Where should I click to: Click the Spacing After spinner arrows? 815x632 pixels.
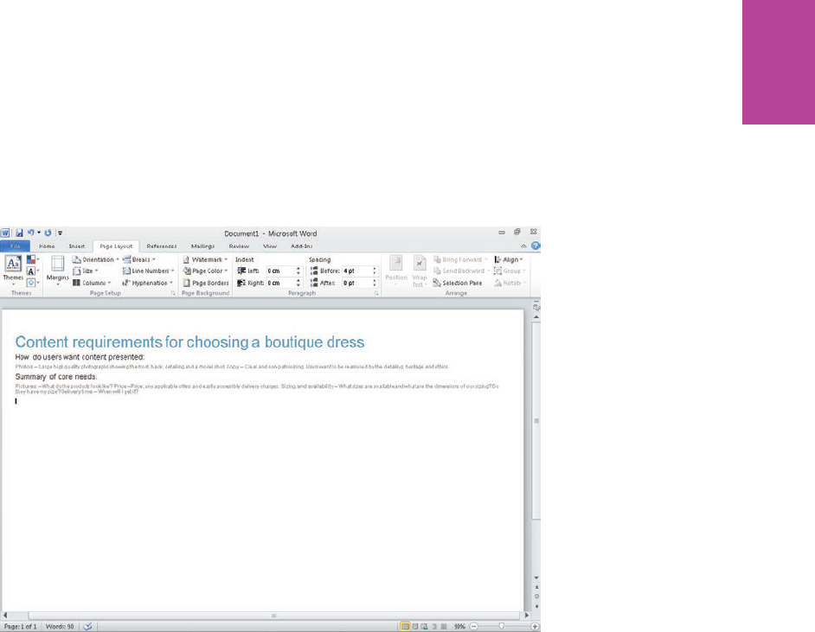(375, 283)
